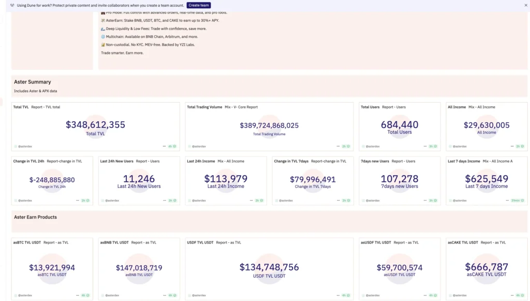This screenshot has width=530, height=301.
Task: Click the refresh status badge on Total Users
Action: pos(433,147)
